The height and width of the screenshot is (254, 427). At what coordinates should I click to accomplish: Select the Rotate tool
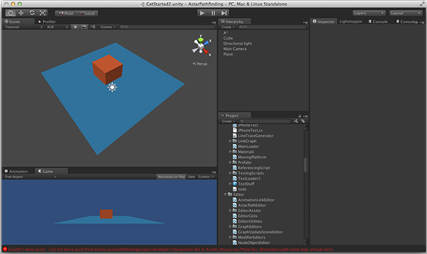pos(32,13)
